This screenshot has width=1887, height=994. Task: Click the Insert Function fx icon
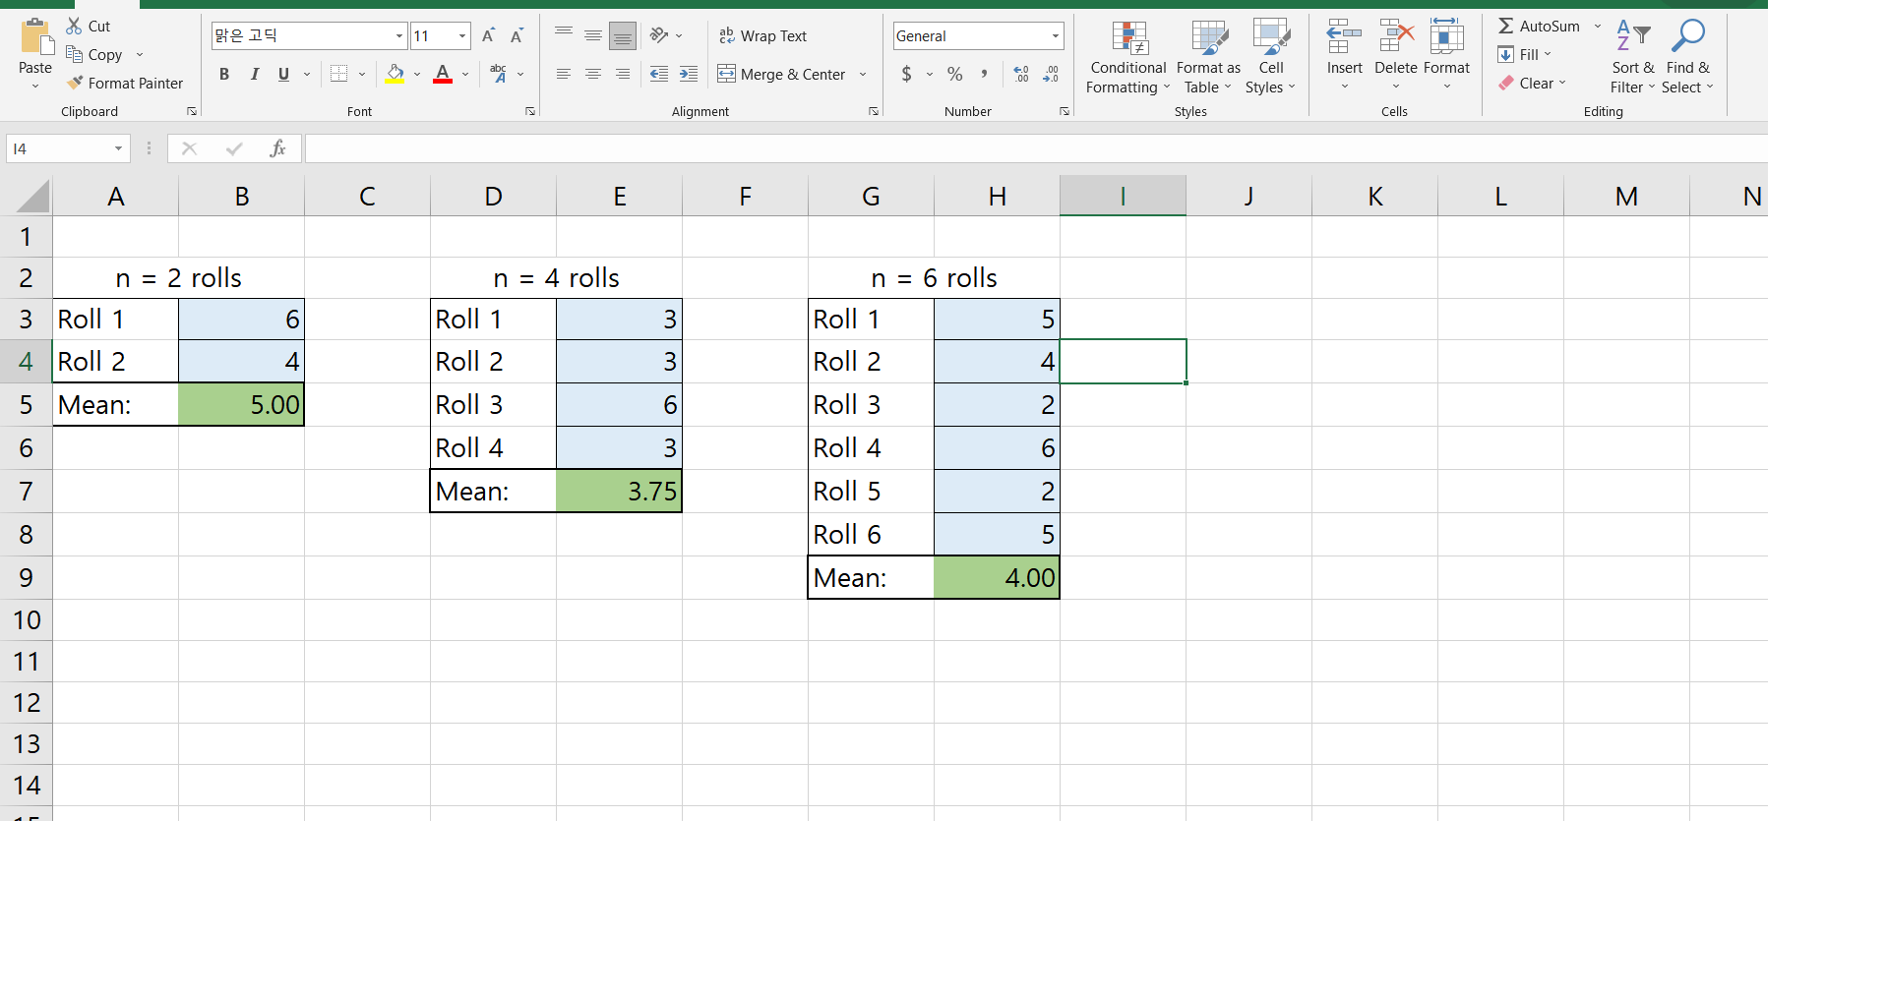(278, 148)
